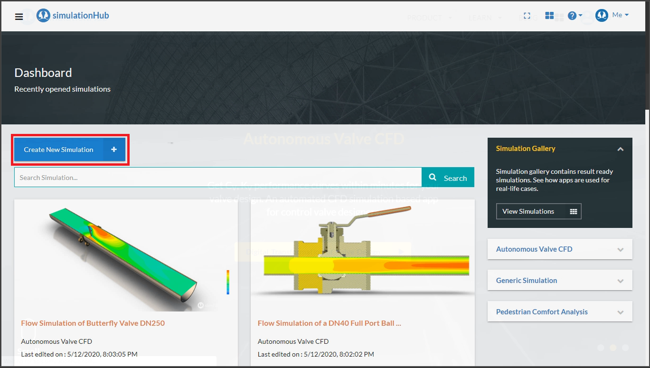This screenshot has width=650, height=368.
Task: Click the user avatar icon beside Me
Action: coord(602,16)
